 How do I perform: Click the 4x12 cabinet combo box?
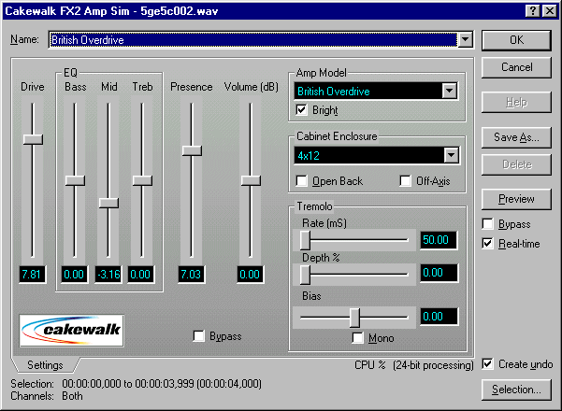[376, 155]
